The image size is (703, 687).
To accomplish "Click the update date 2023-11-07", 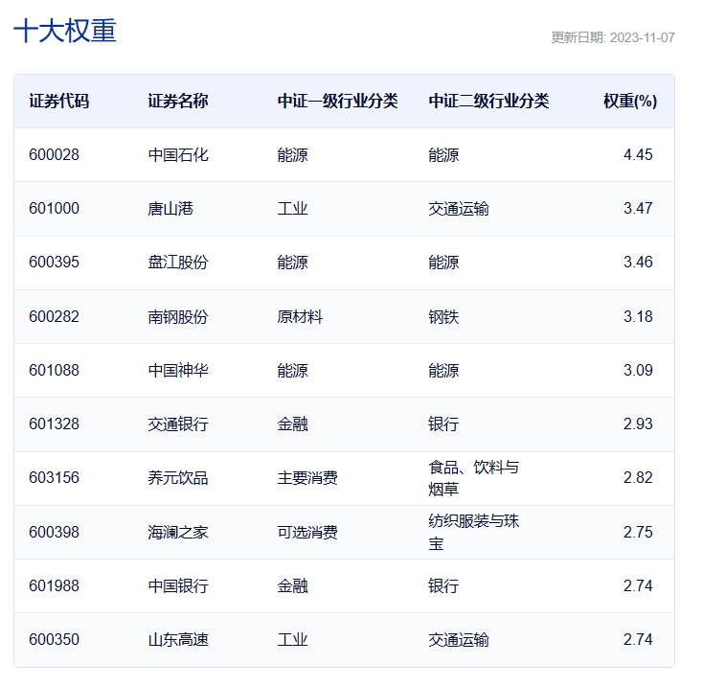I will [642, 37].
